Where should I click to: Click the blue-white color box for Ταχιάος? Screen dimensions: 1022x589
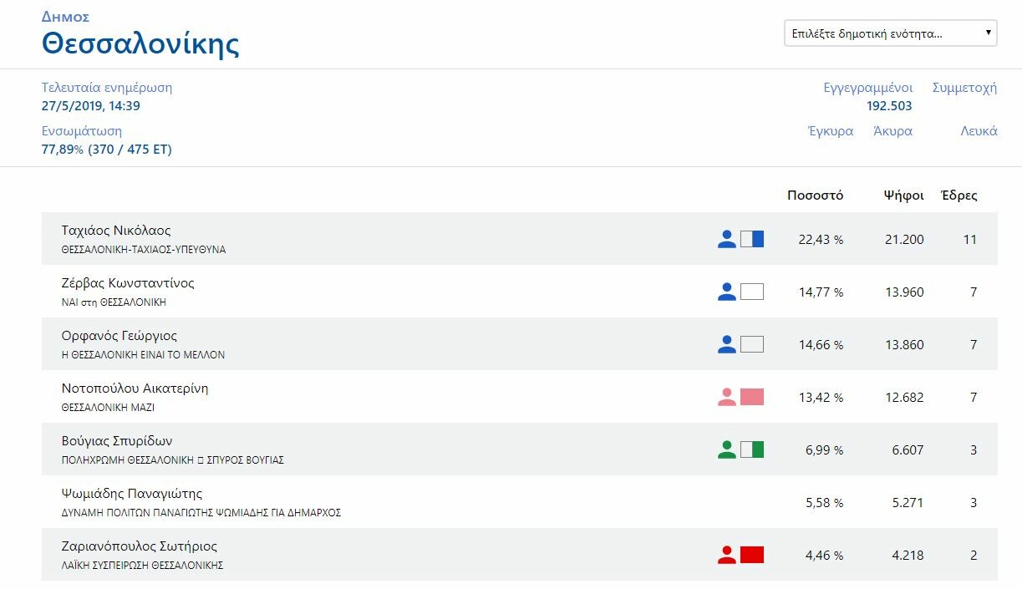(752, 239)
